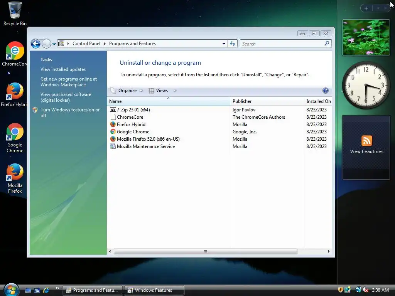Go back with the blue Back arrow
Screen dimensions: 395x296
35,44
